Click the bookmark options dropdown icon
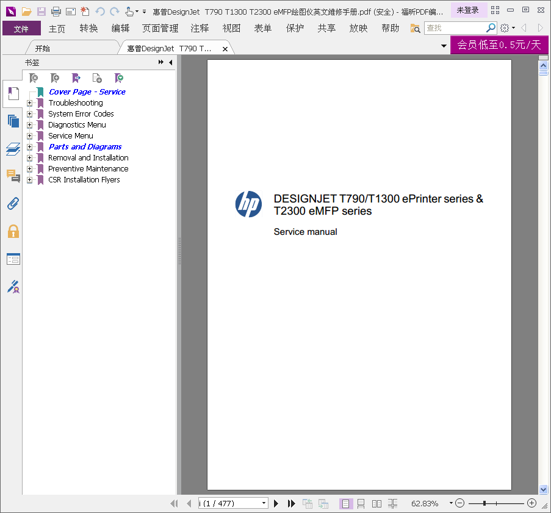Screen dimensions: 551x513 (x=119, y=78)
